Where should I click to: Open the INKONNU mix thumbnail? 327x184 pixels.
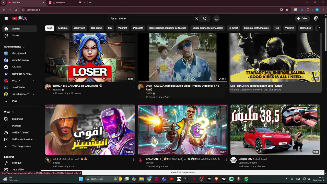[275, 57]
